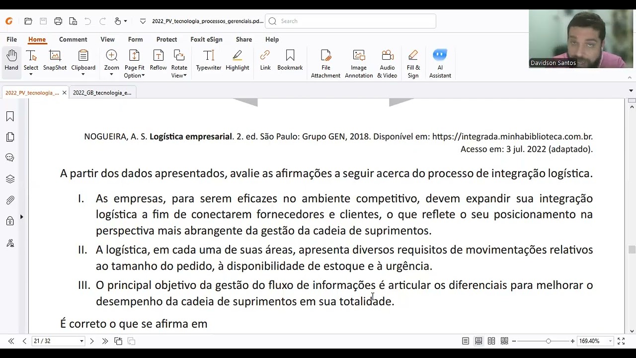Open the tab list dropdown arrow

coord(631,91)
